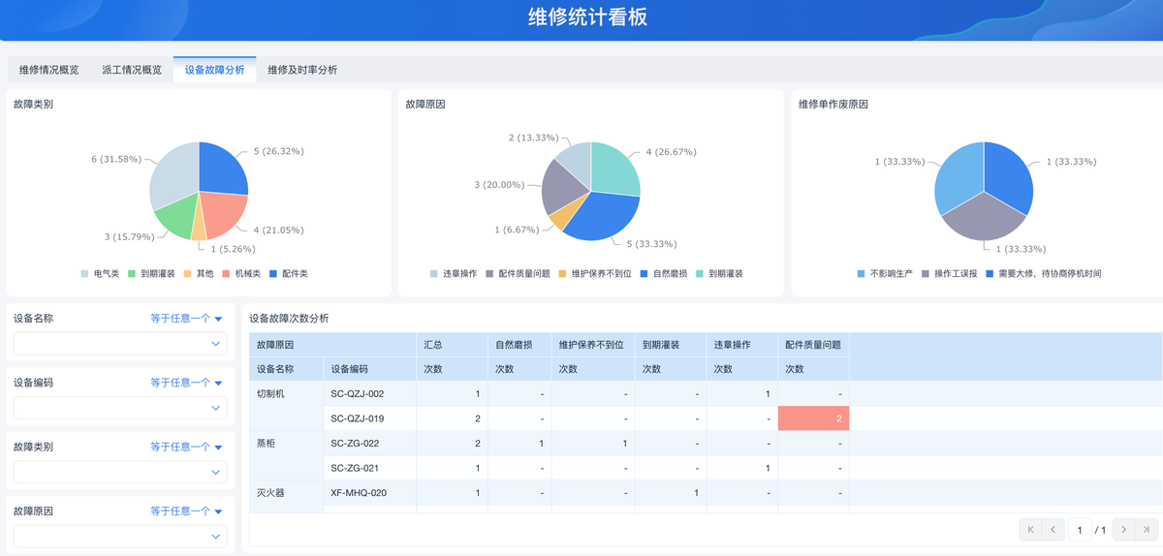The height and width of the screenshot is (556, 1163).
Task: Open the 设备名称 等于任意一个 operator dropdown
Action: coord(186,318)
